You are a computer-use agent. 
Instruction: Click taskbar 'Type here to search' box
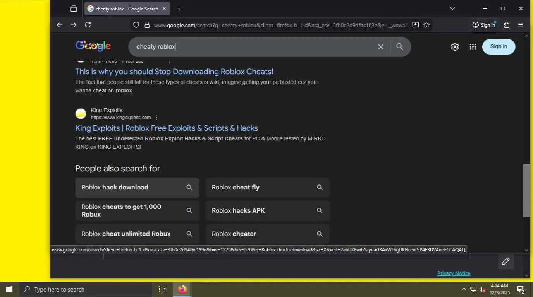tap(86, 289)
